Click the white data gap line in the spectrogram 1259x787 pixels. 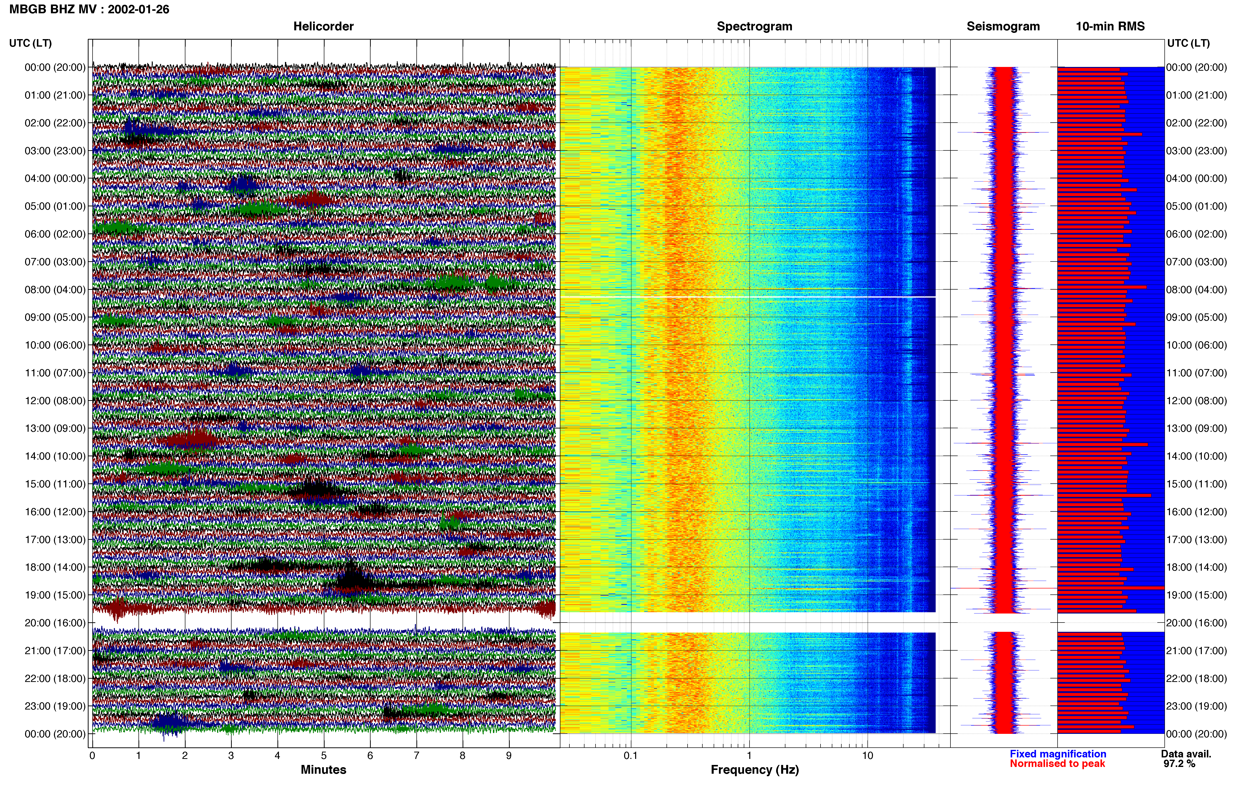[748, 297]
